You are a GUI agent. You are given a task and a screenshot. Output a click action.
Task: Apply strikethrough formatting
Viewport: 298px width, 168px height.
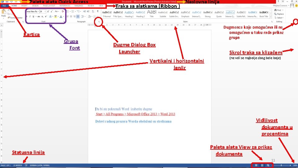pos(39,16)
